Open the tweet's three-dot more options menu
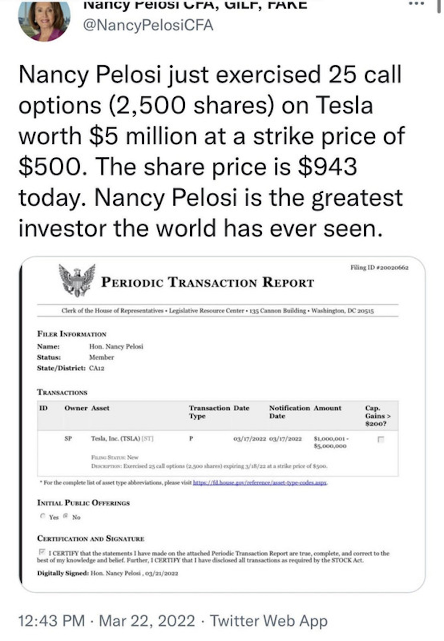 click(416, 4)
